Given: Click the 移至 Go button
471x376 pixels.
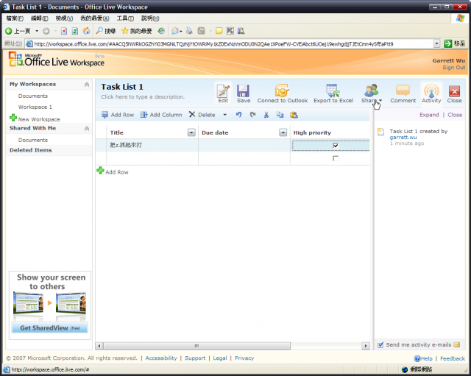Looking at the screenshot, I should [x=455, y=44].
